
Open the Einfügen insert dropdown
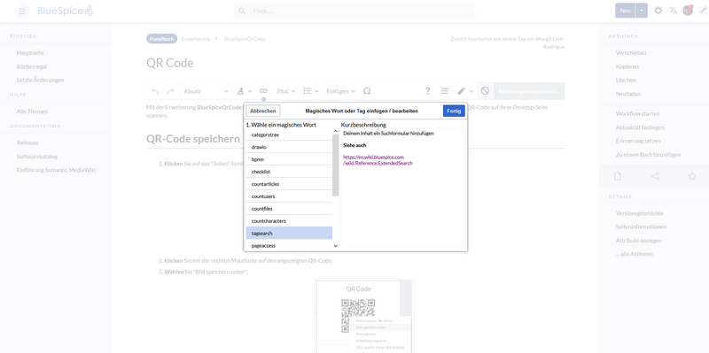coord(341,91)
